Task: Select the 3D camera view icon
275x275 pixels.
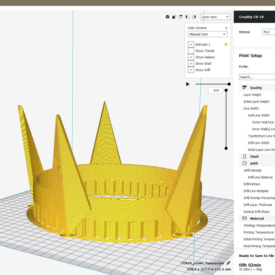Action: (167, 17)
